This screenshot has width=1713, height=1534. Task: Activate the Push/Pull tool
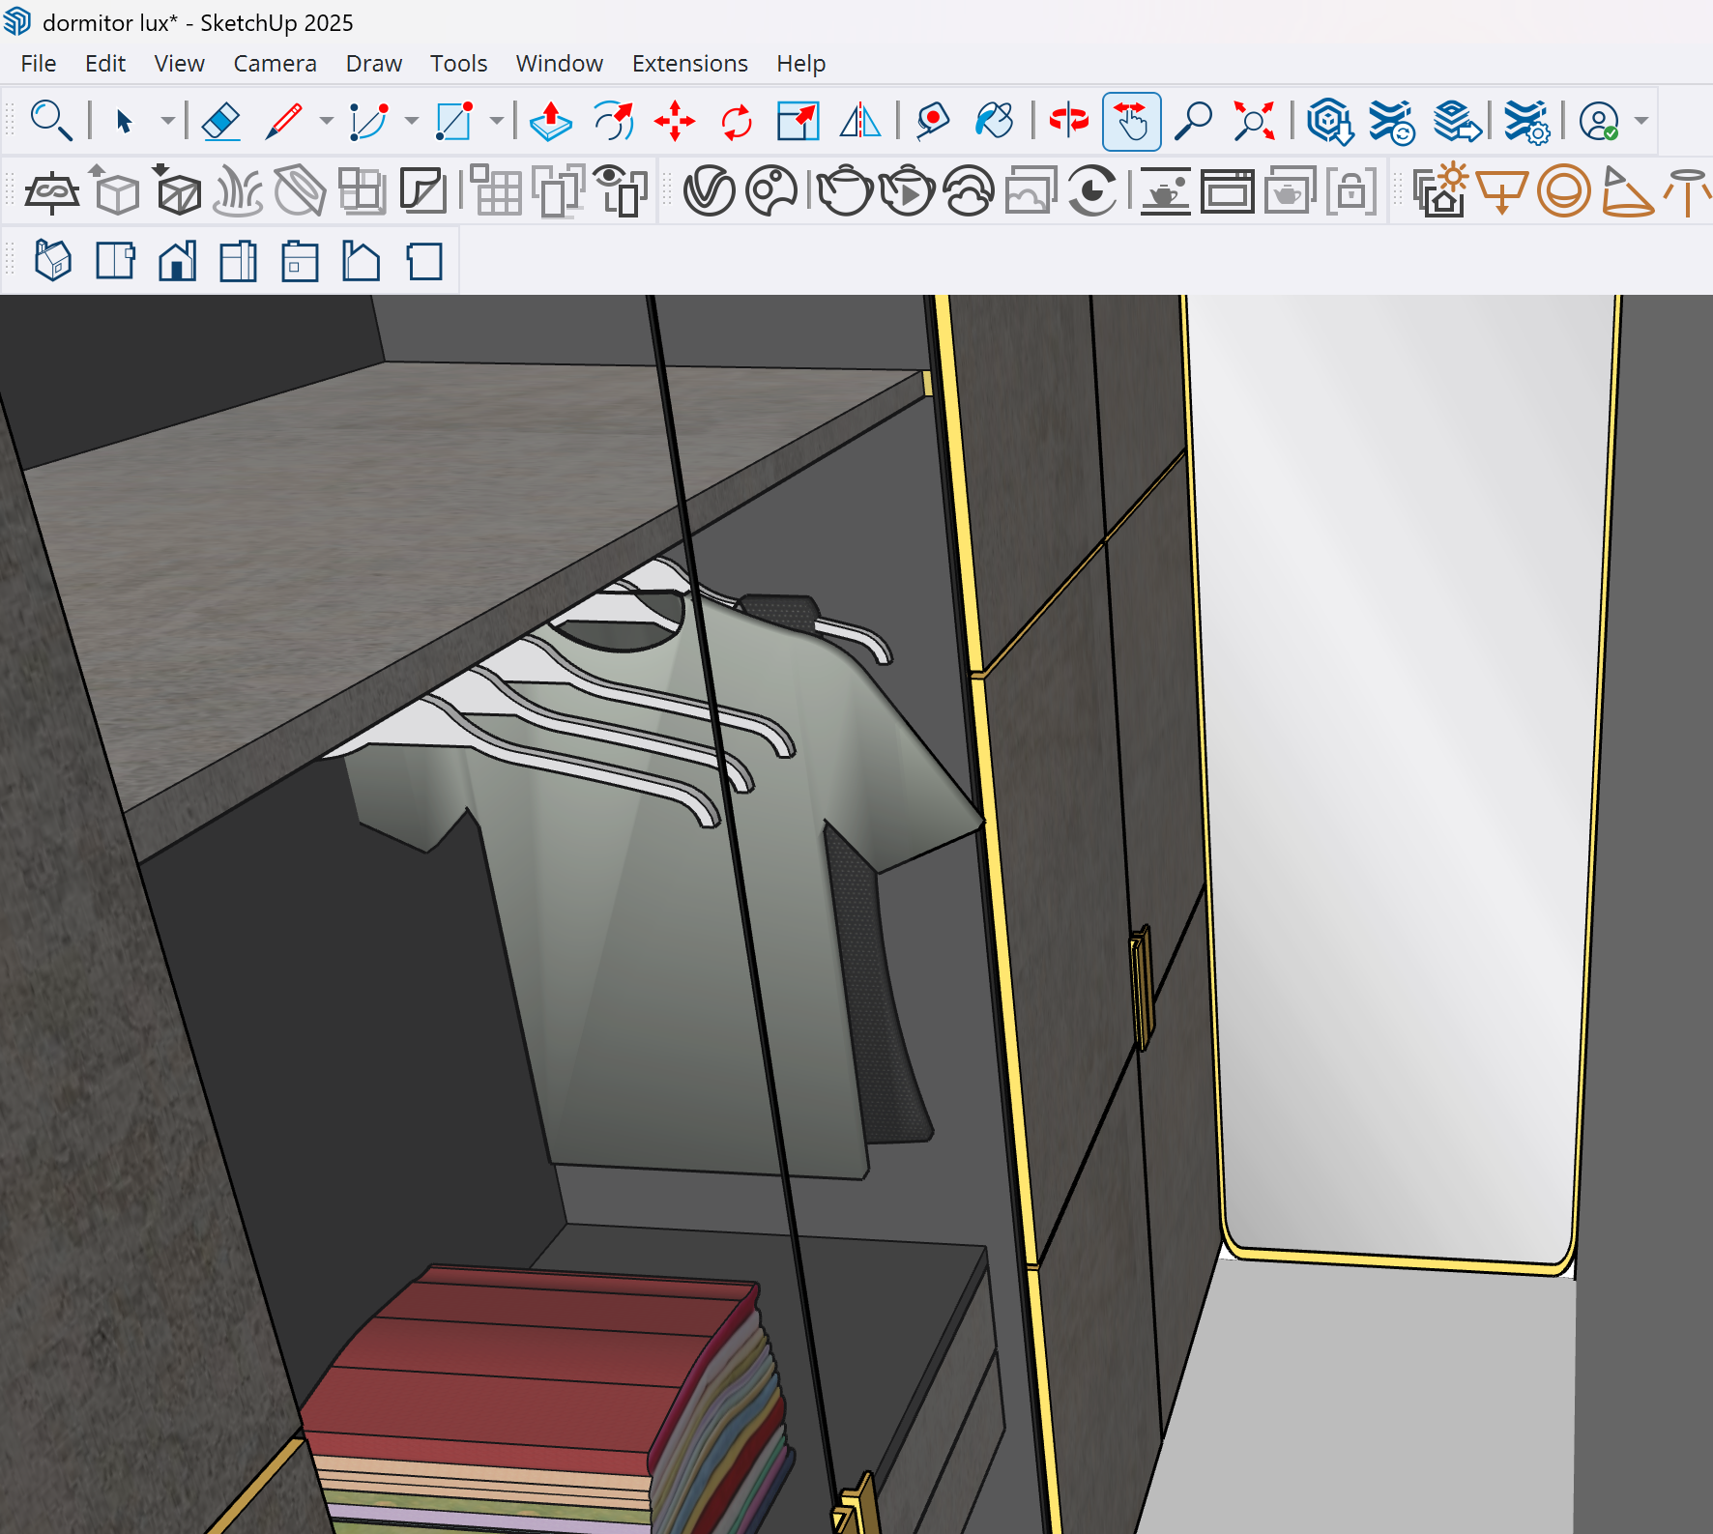pos(551,122)
